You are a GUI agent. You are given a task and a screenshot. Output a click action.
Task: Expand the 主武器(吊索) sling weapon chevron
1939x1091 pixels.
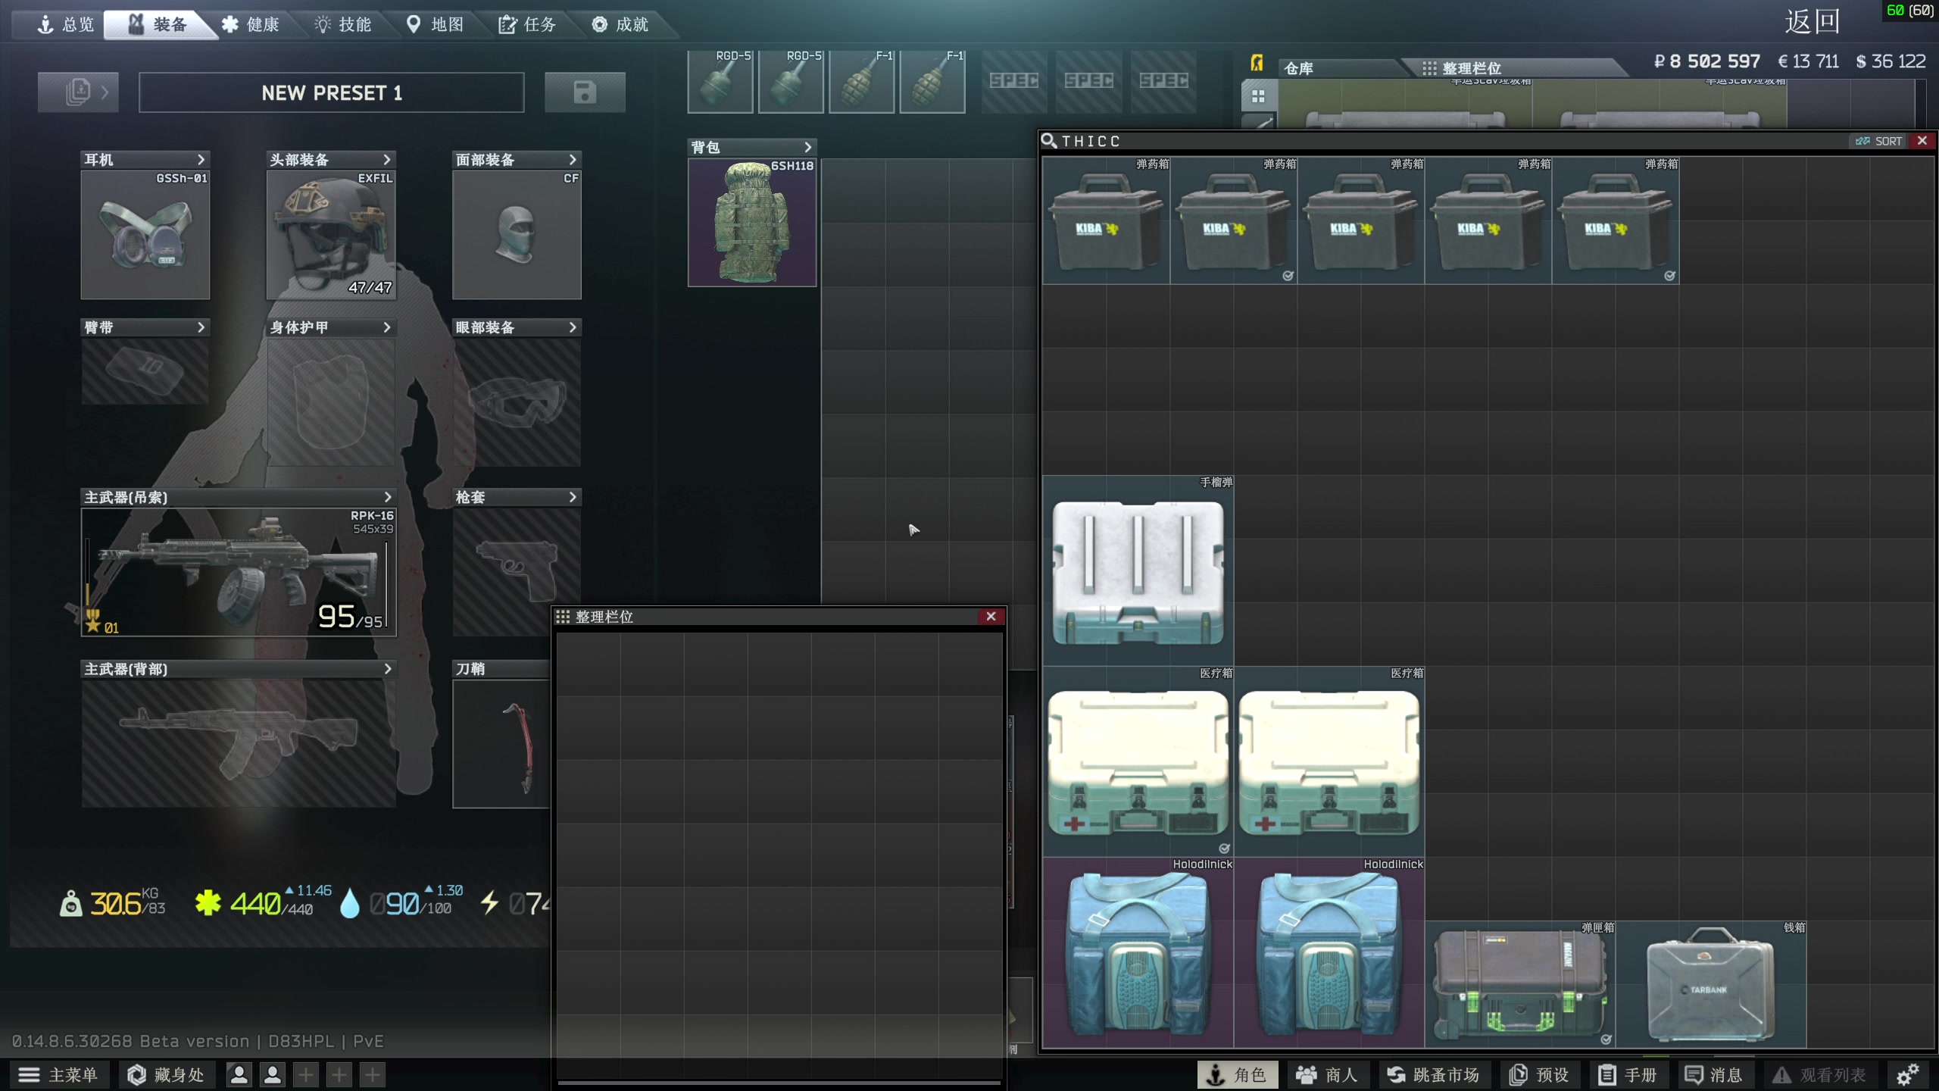(x=388, y=497)
